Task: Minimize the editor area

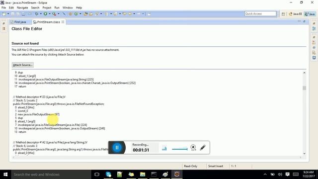Action: [299, 21]
